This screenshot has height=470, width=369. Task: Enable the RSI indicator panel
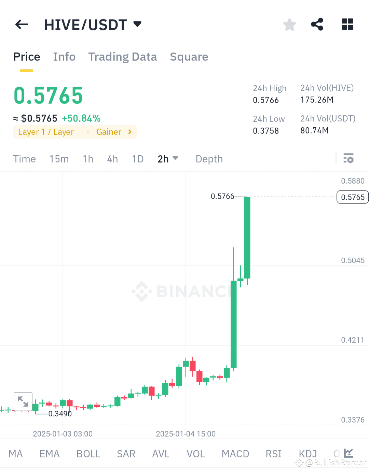pos(273,453)
